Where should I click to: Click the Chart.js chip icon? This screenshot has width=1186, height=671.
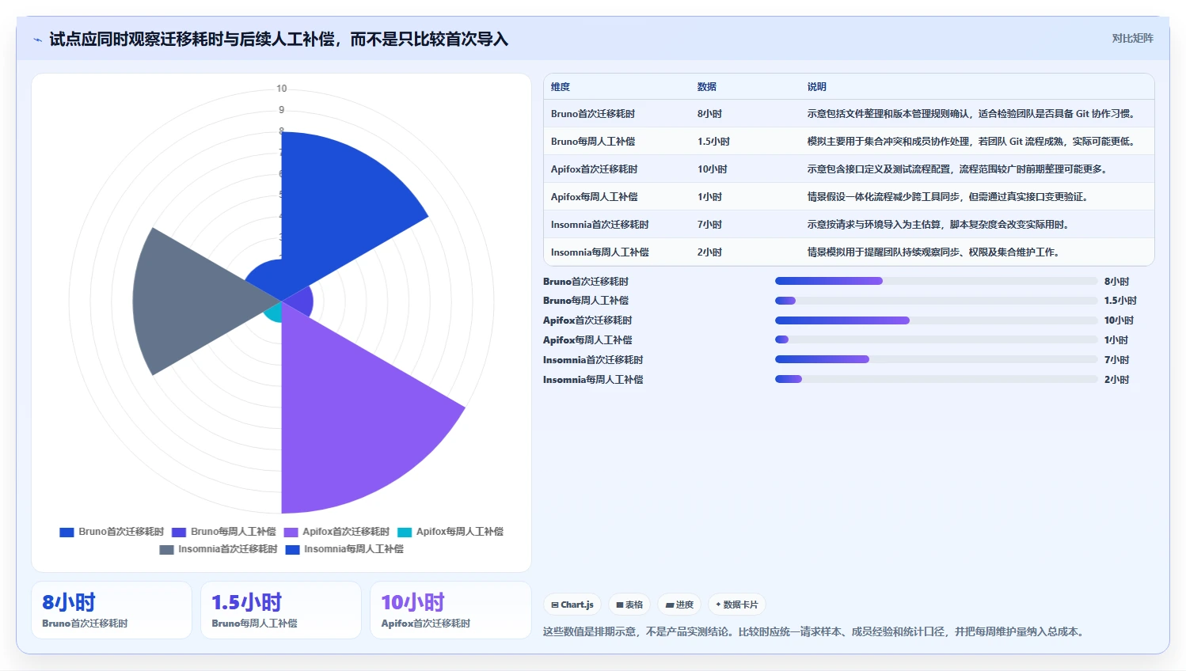tap(555, 605)
